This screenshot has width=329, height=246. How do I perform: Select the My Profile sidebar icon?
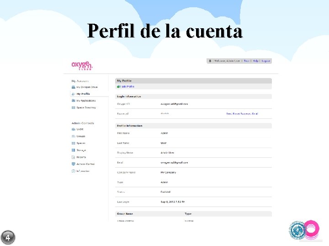point(74,94)
